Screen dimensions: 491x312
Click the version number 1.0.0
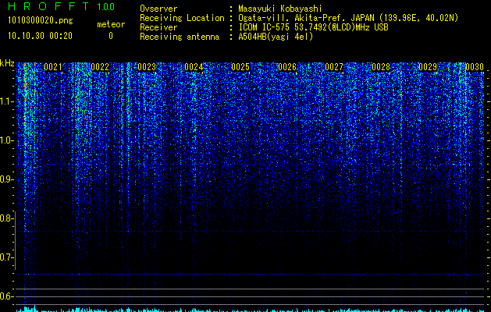[x=106, y=6]
